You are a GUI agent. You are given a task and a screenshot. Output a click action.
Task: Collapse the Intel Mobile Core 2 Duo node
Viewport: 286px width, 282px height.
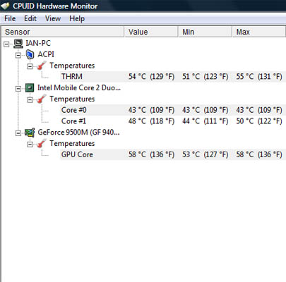pyautogui.click(x=18, y=89)
